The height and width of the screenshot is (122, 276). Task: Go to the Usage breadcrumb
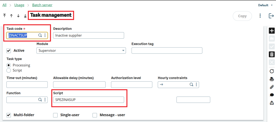tap(19, 5)
